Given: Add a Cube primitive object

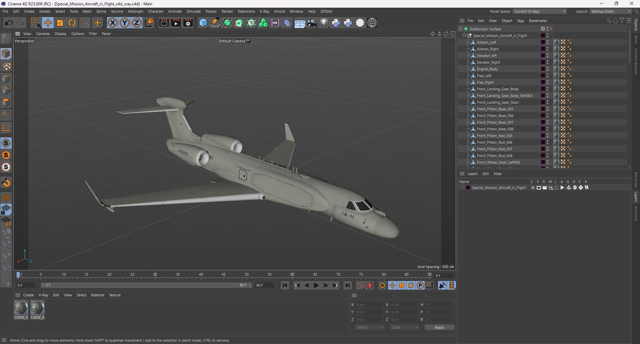Looking at the screenshot, I should (203, 23).
